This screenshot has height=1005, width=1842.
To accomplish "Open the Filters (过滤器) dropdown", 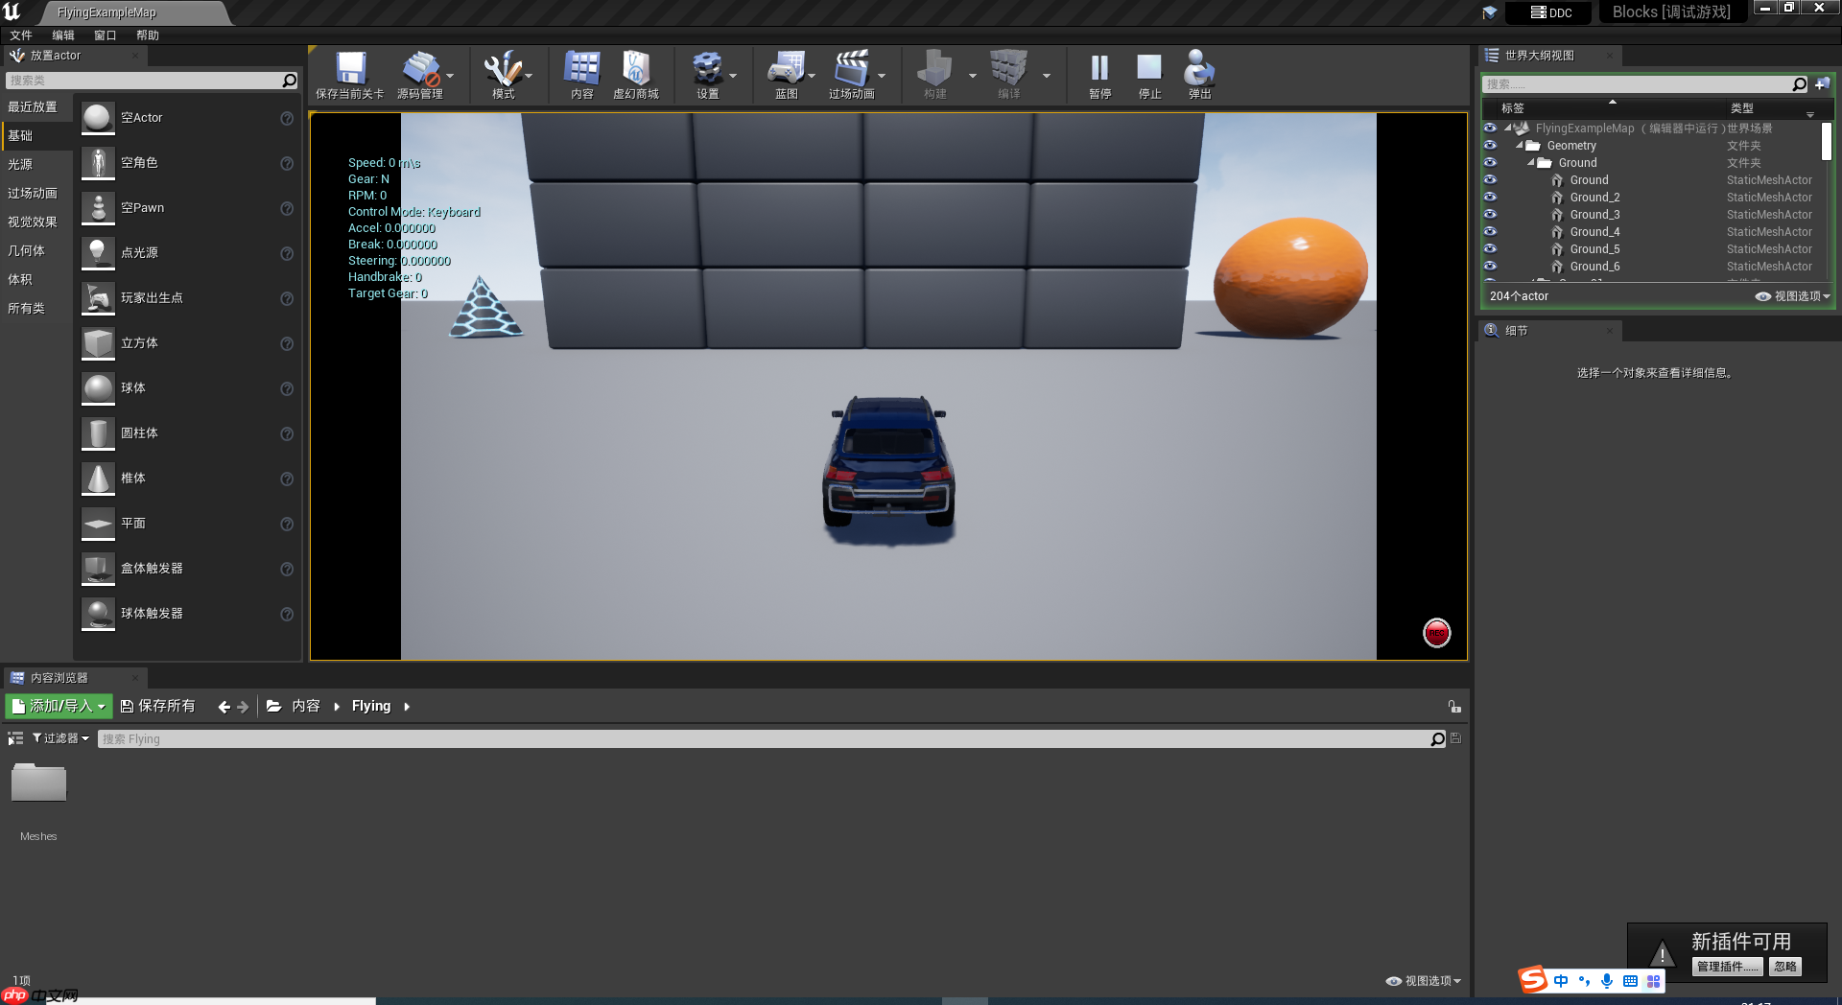I will click(60, 738).
